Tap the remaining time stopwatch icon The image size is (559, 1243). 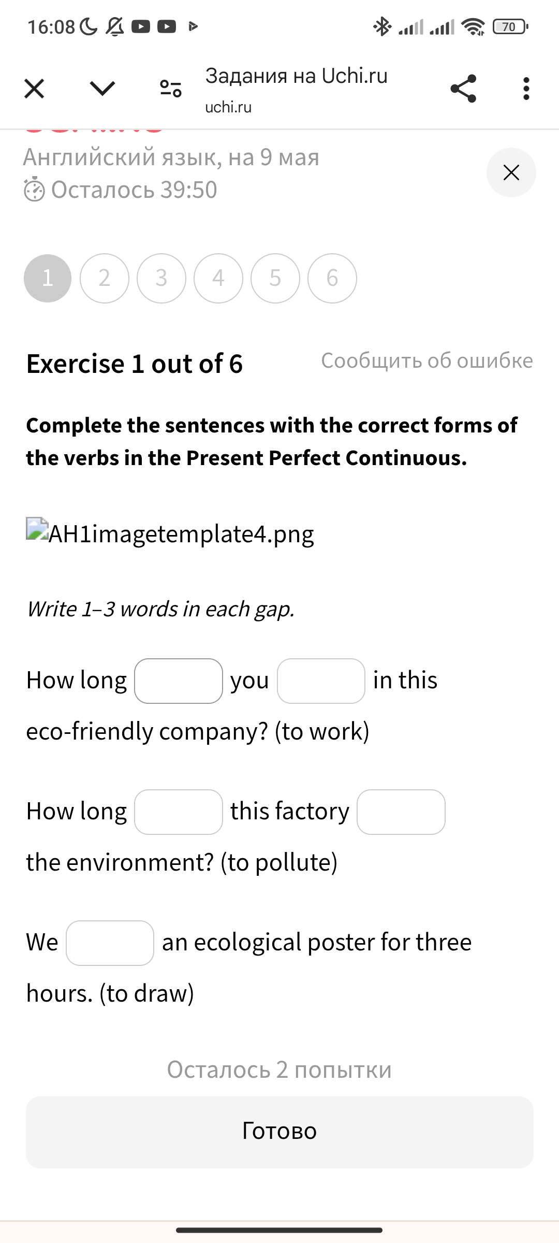tap(35, 190)
